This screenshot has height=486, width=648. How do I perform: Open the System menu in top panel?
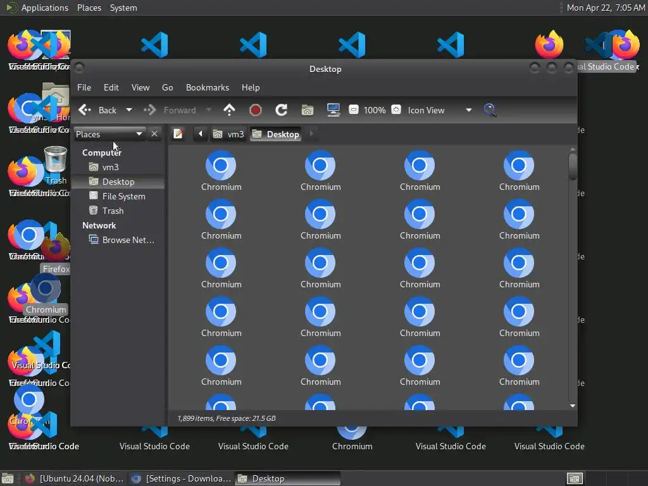[x=123, y=8]
